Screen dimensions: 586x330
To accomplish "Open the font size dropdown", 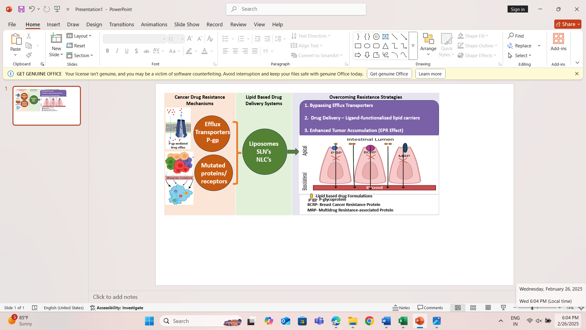I will (x=182, y=39).
